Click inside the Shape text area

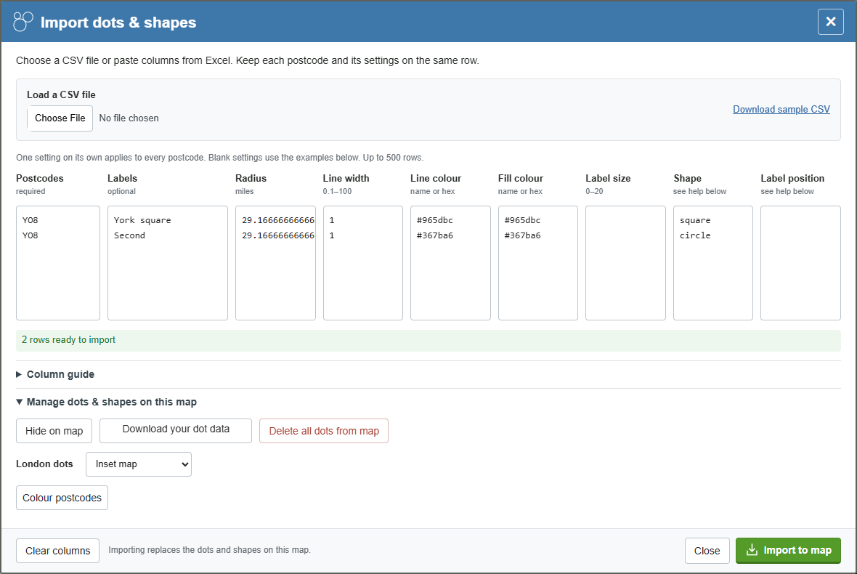[x=712, y=263]
